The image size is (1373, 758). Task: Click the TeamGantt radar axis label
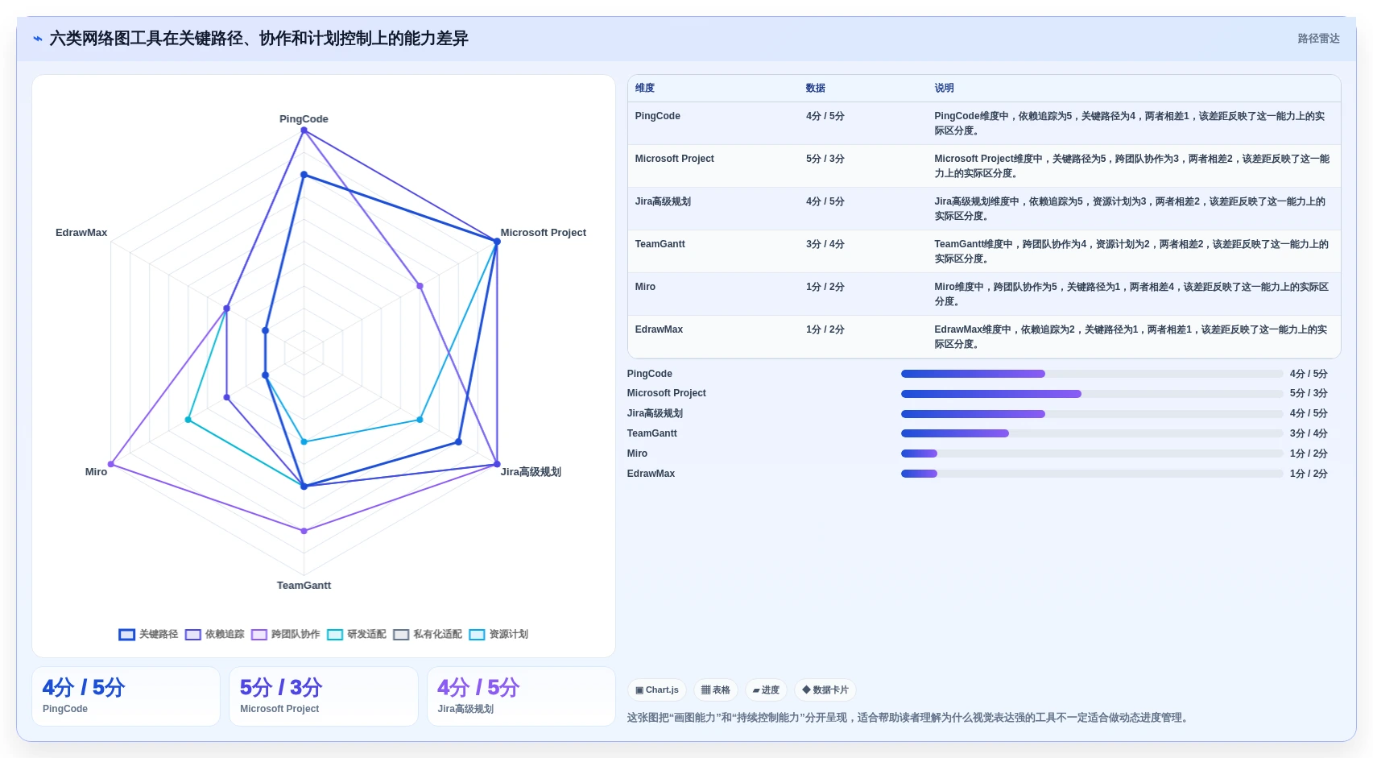pos(304,585)
